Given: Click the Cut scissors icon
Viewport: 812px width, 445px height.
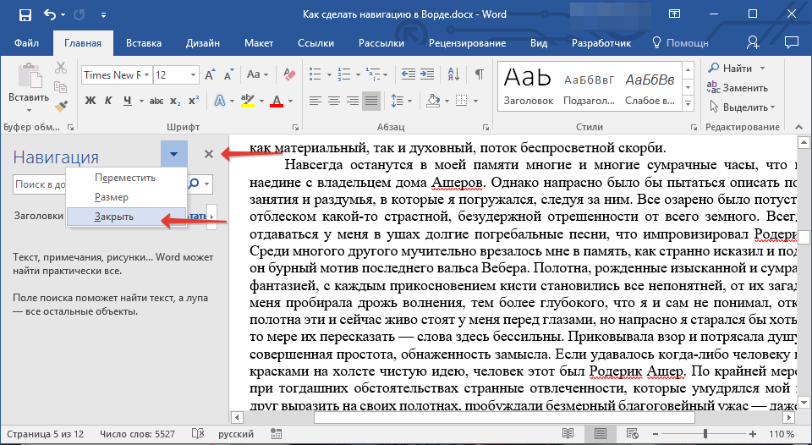Looking at the screenshot, I should (x=61, y=68).
